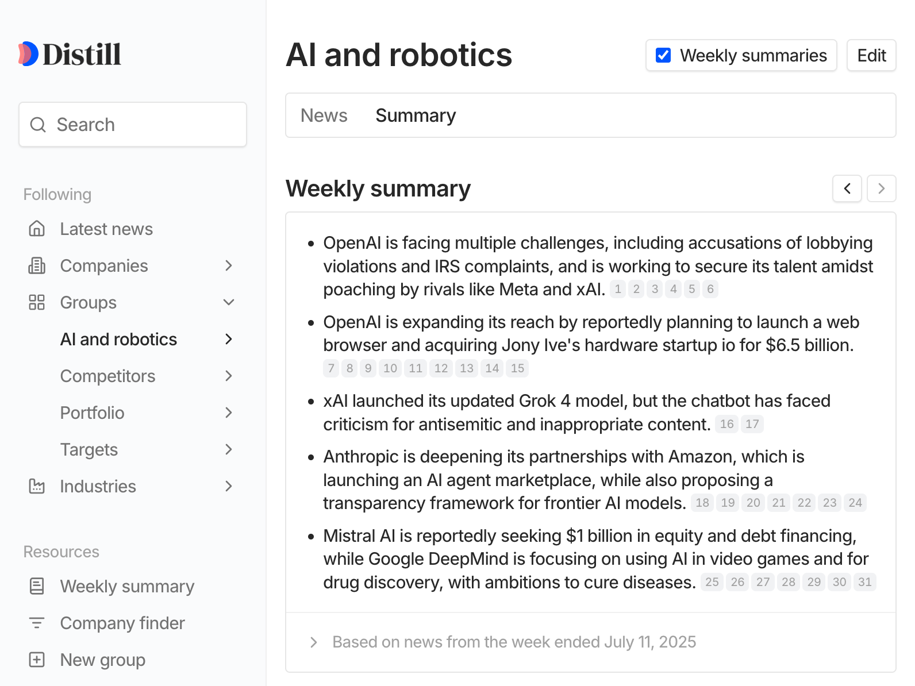This screenshot has width=915, height=686.
Task: Focus the Search input field
Action: (133, 125)
